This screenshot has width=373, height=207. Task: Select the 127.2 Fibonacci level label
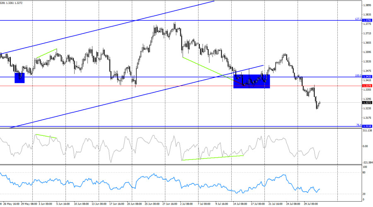click(x=358, y=19)
